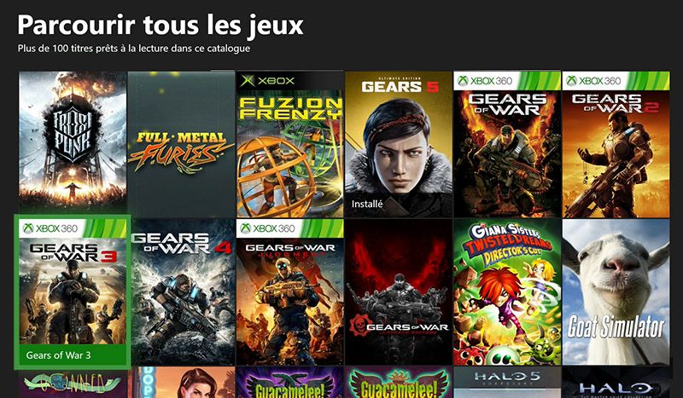Select Gears of War Judgment cover
The width and height of the screenshot is (683, 398).
point(289,291)
